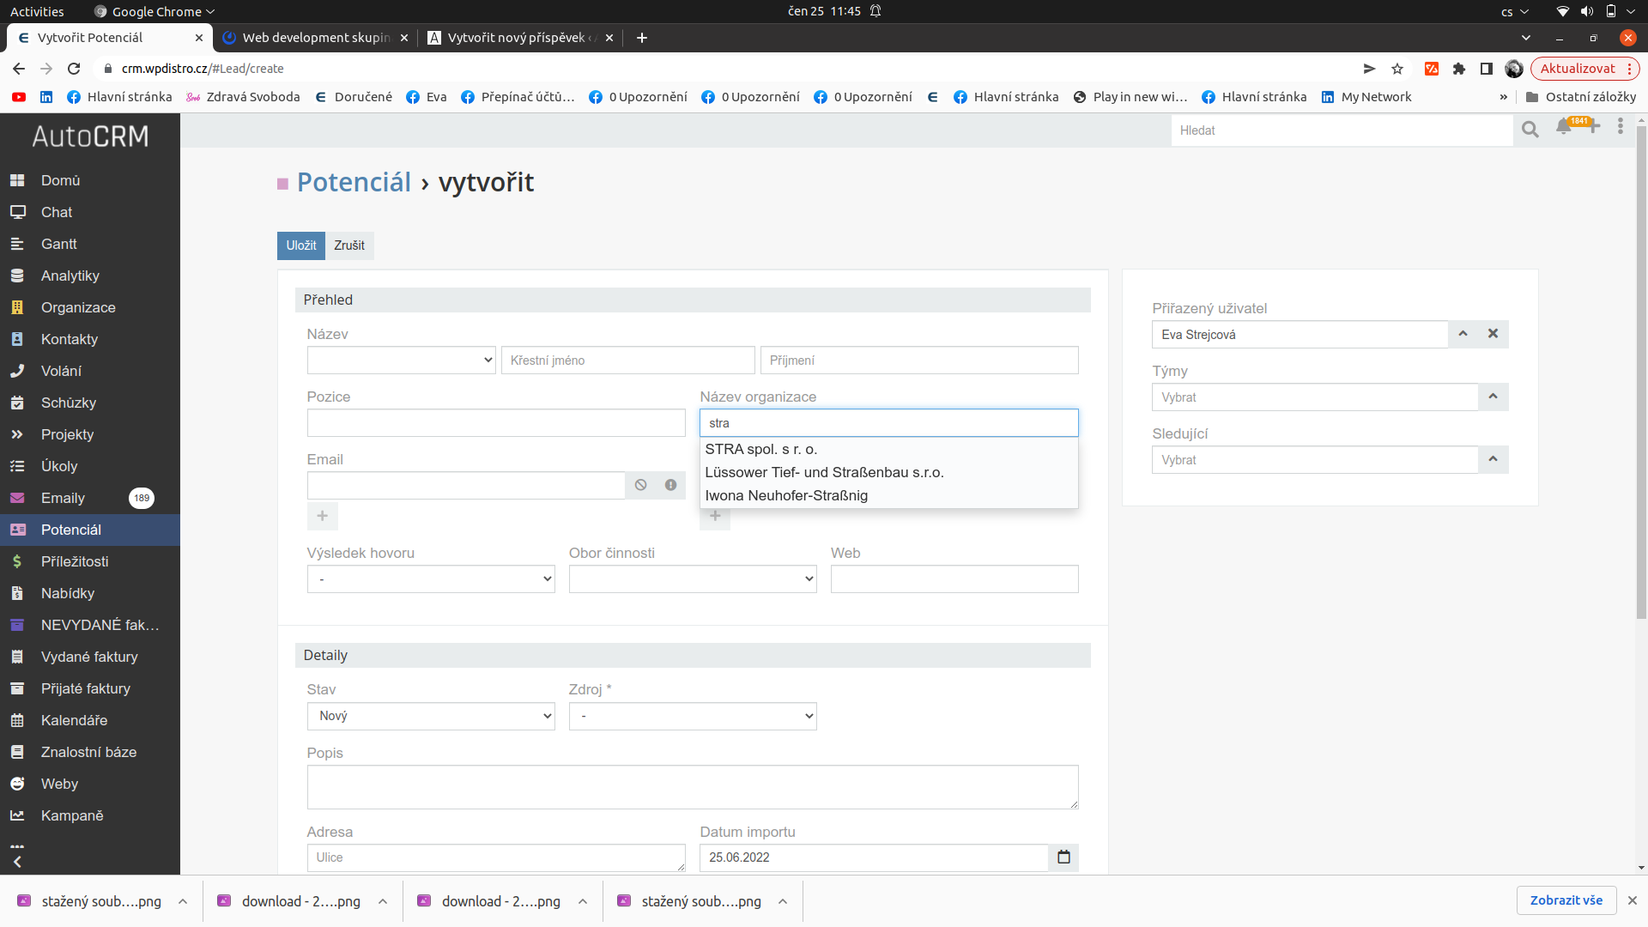Click the Zrušit button

[349, 245]
